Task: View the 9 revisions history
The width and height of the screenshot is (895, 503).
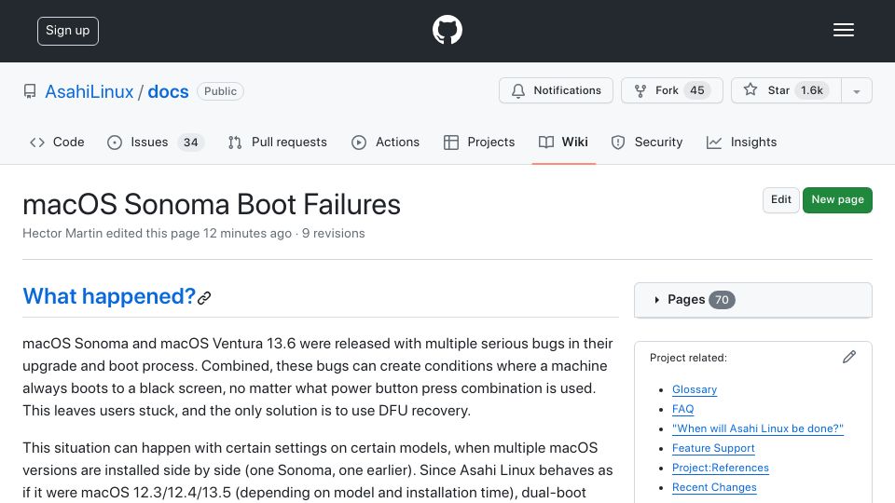Action: pos(334,233)
